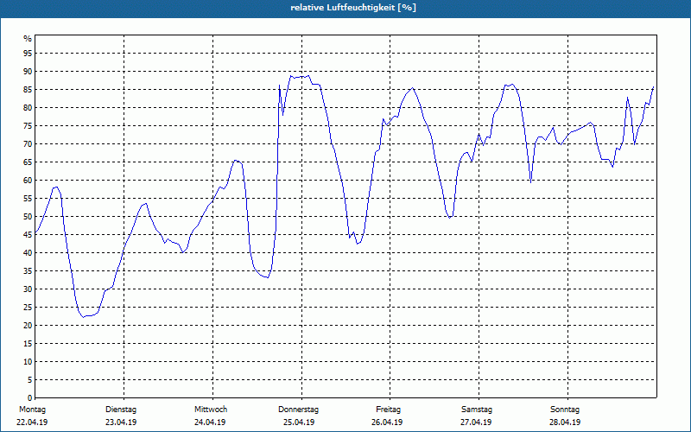691x432 pixels.
Task: Click the y-axis value '55'
Action: point(28,199)
